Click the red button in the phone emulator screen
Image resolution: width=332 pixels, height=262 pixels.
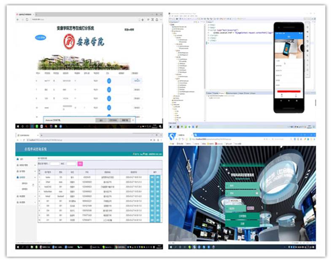click(x=288, y=91)
